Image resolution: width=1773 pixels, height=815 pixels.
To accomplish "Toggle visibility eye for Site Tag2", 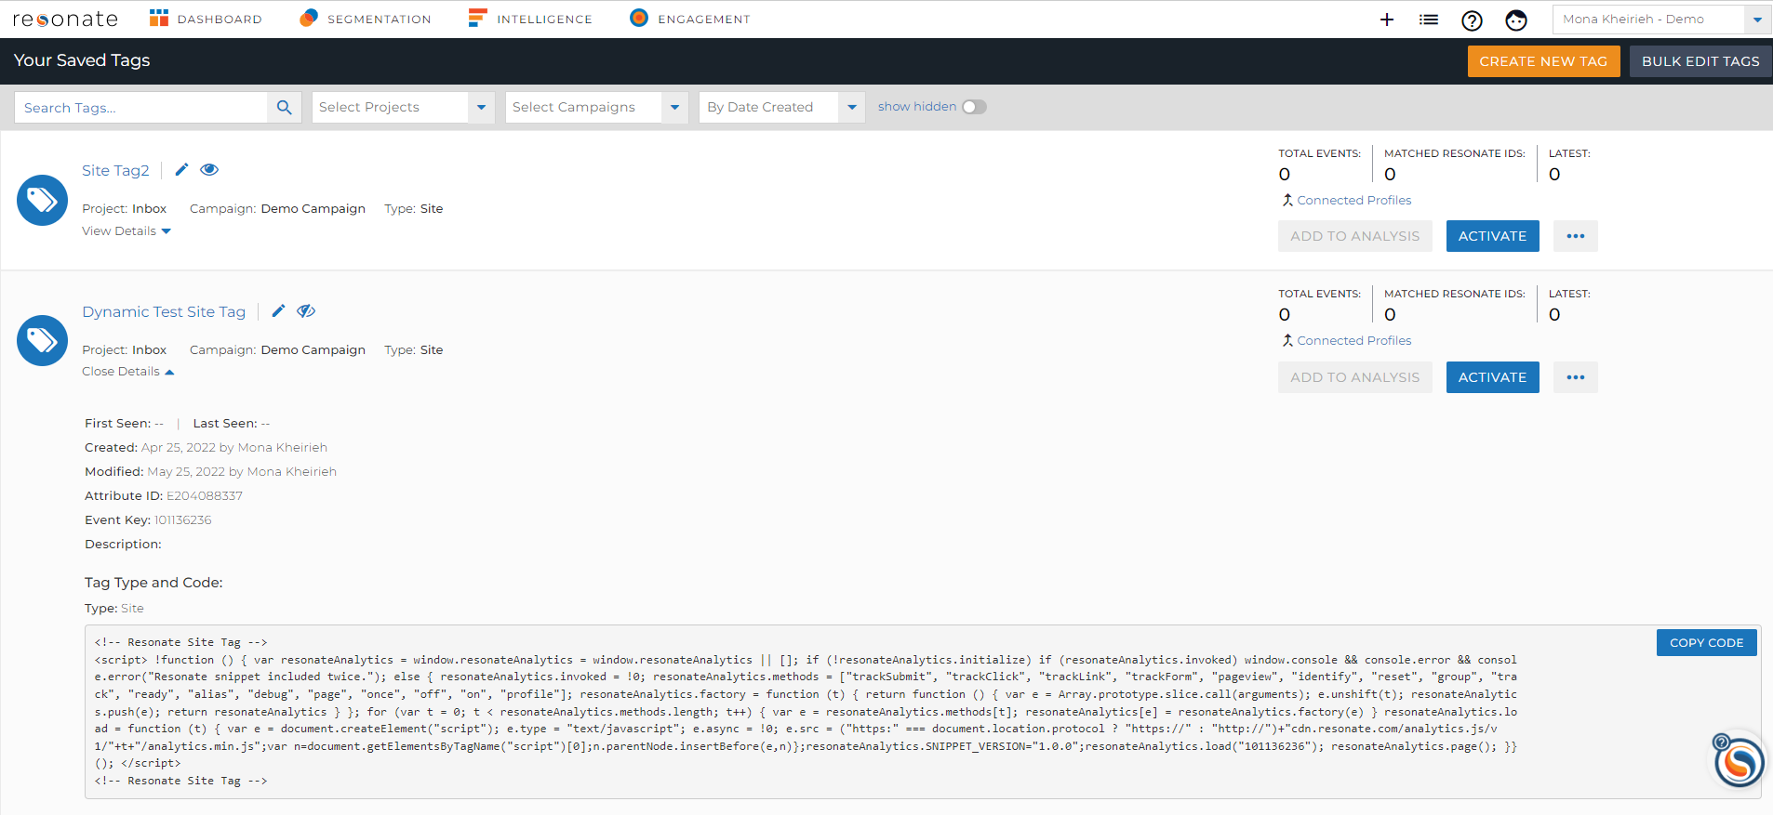I will click(209, 169).
